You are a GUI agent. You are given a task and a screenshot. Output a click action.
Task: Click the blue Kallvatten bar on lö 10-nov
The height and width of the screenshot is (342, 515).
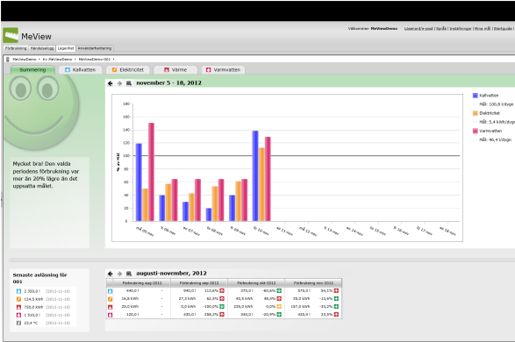pyautogui.click(x=255, y=176)
